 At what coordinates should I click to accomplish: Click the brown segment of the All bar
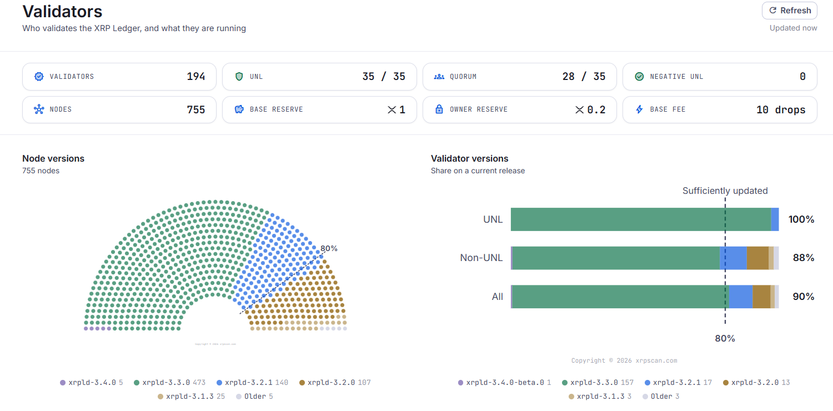(x=761, y=297)
